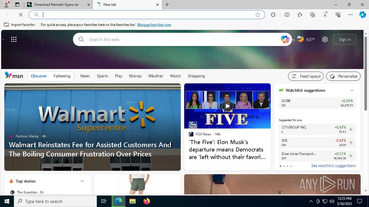This screenshot has height=207, width=369.
Task: Click Import favorites
Action: click(x=20, y=25)
